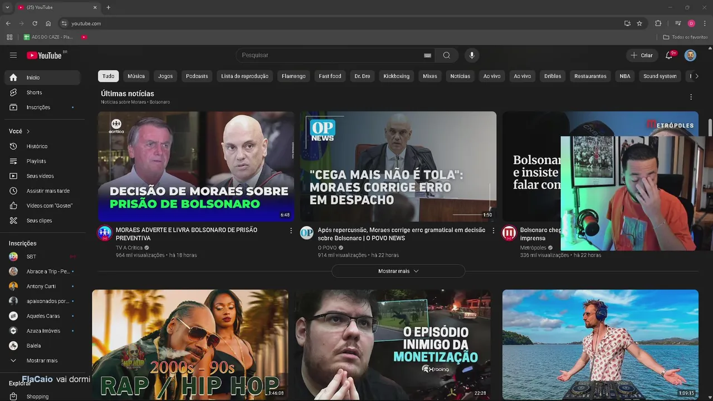Open Todos os favoritos folder
The height and width of the screenshot is (401, 713).
click(686, 37)
